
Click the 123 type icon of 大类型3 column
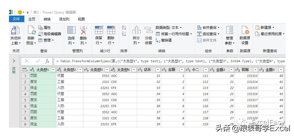(86, 70)
